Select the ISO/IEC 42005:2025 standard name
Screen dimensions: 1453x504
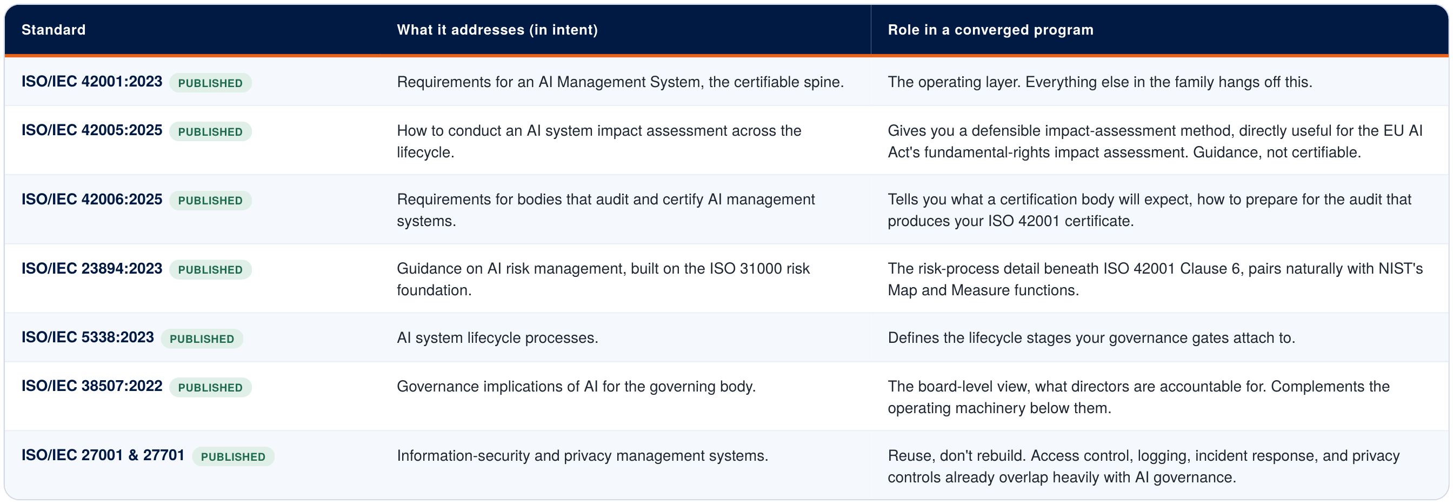pos(92,130)
